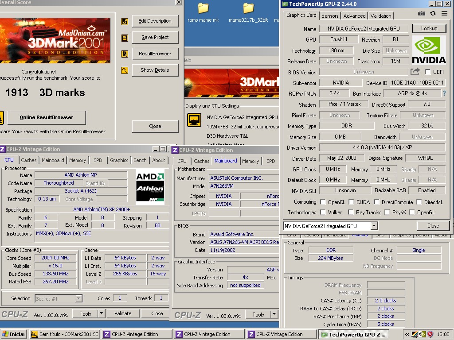Viewport: 454px width, 340px height.
Task: Open the About tab in CPU-Z
Action: click(x=159, y=160)
